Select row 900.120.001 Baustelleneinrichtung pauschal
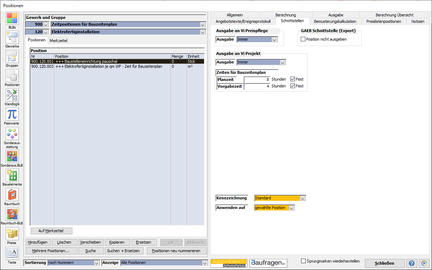Image resolution: width=432 pixels, height=270 pixels. pyautogui.click(x=117, y=61)
